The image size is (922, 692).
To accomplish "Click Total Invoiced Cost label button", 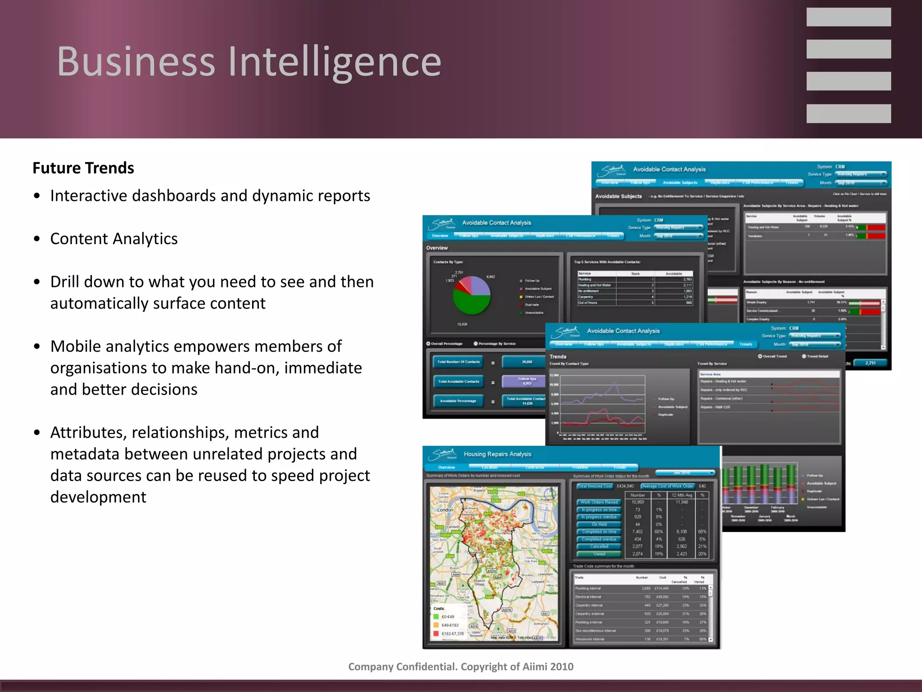I will pos(595,486).
